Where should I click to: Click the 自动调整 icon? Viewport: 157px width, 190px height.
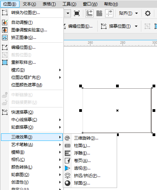(5, 23)
